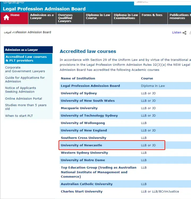Click the share icon next to Listen
Viewport: 191px width, 199px height.
click(x=184, y=33)
